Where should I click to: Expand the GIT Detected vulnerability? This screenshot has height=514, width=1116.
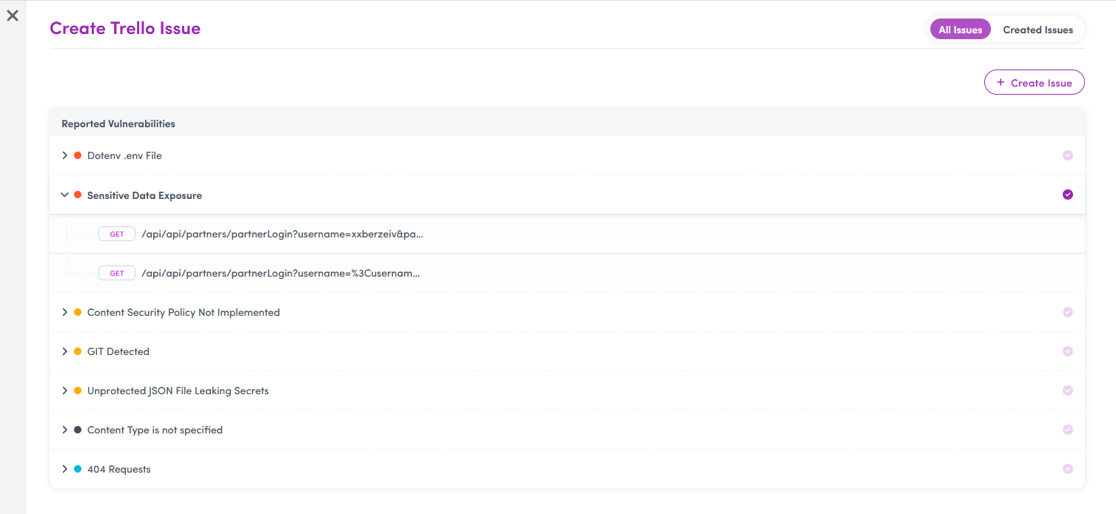(x=65, y=352)
